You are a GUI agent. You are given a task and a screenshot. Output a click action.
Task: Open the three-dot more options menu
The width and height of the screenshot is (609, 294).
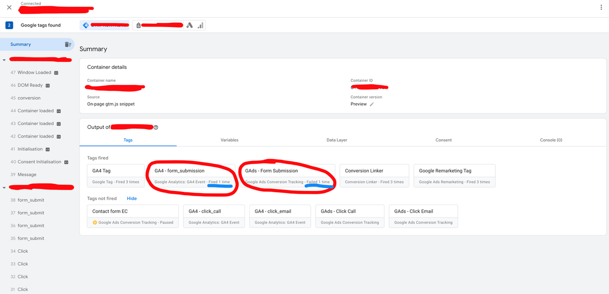click(x=601, y=8)
